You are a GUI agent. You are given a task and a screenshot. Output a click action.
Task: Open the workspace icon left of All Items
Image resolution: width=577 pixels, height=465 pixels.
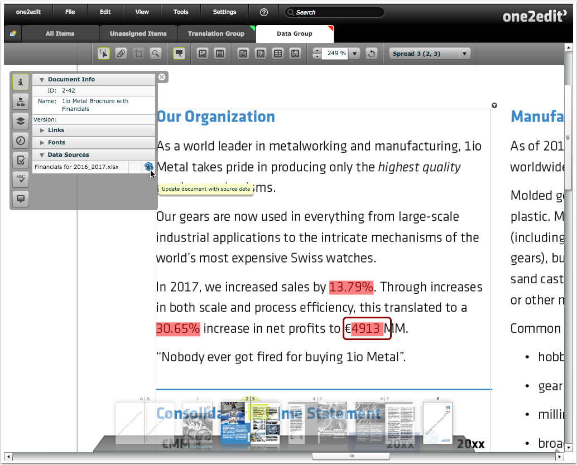[13, 33]
